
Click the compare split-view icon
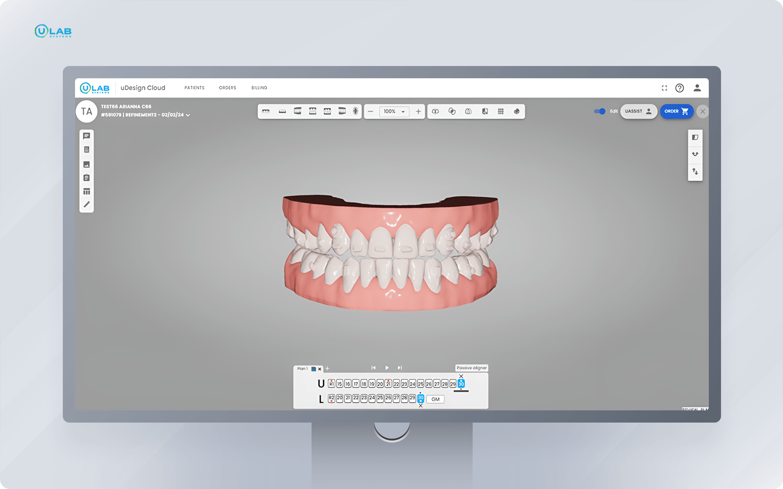coord(485,111)
